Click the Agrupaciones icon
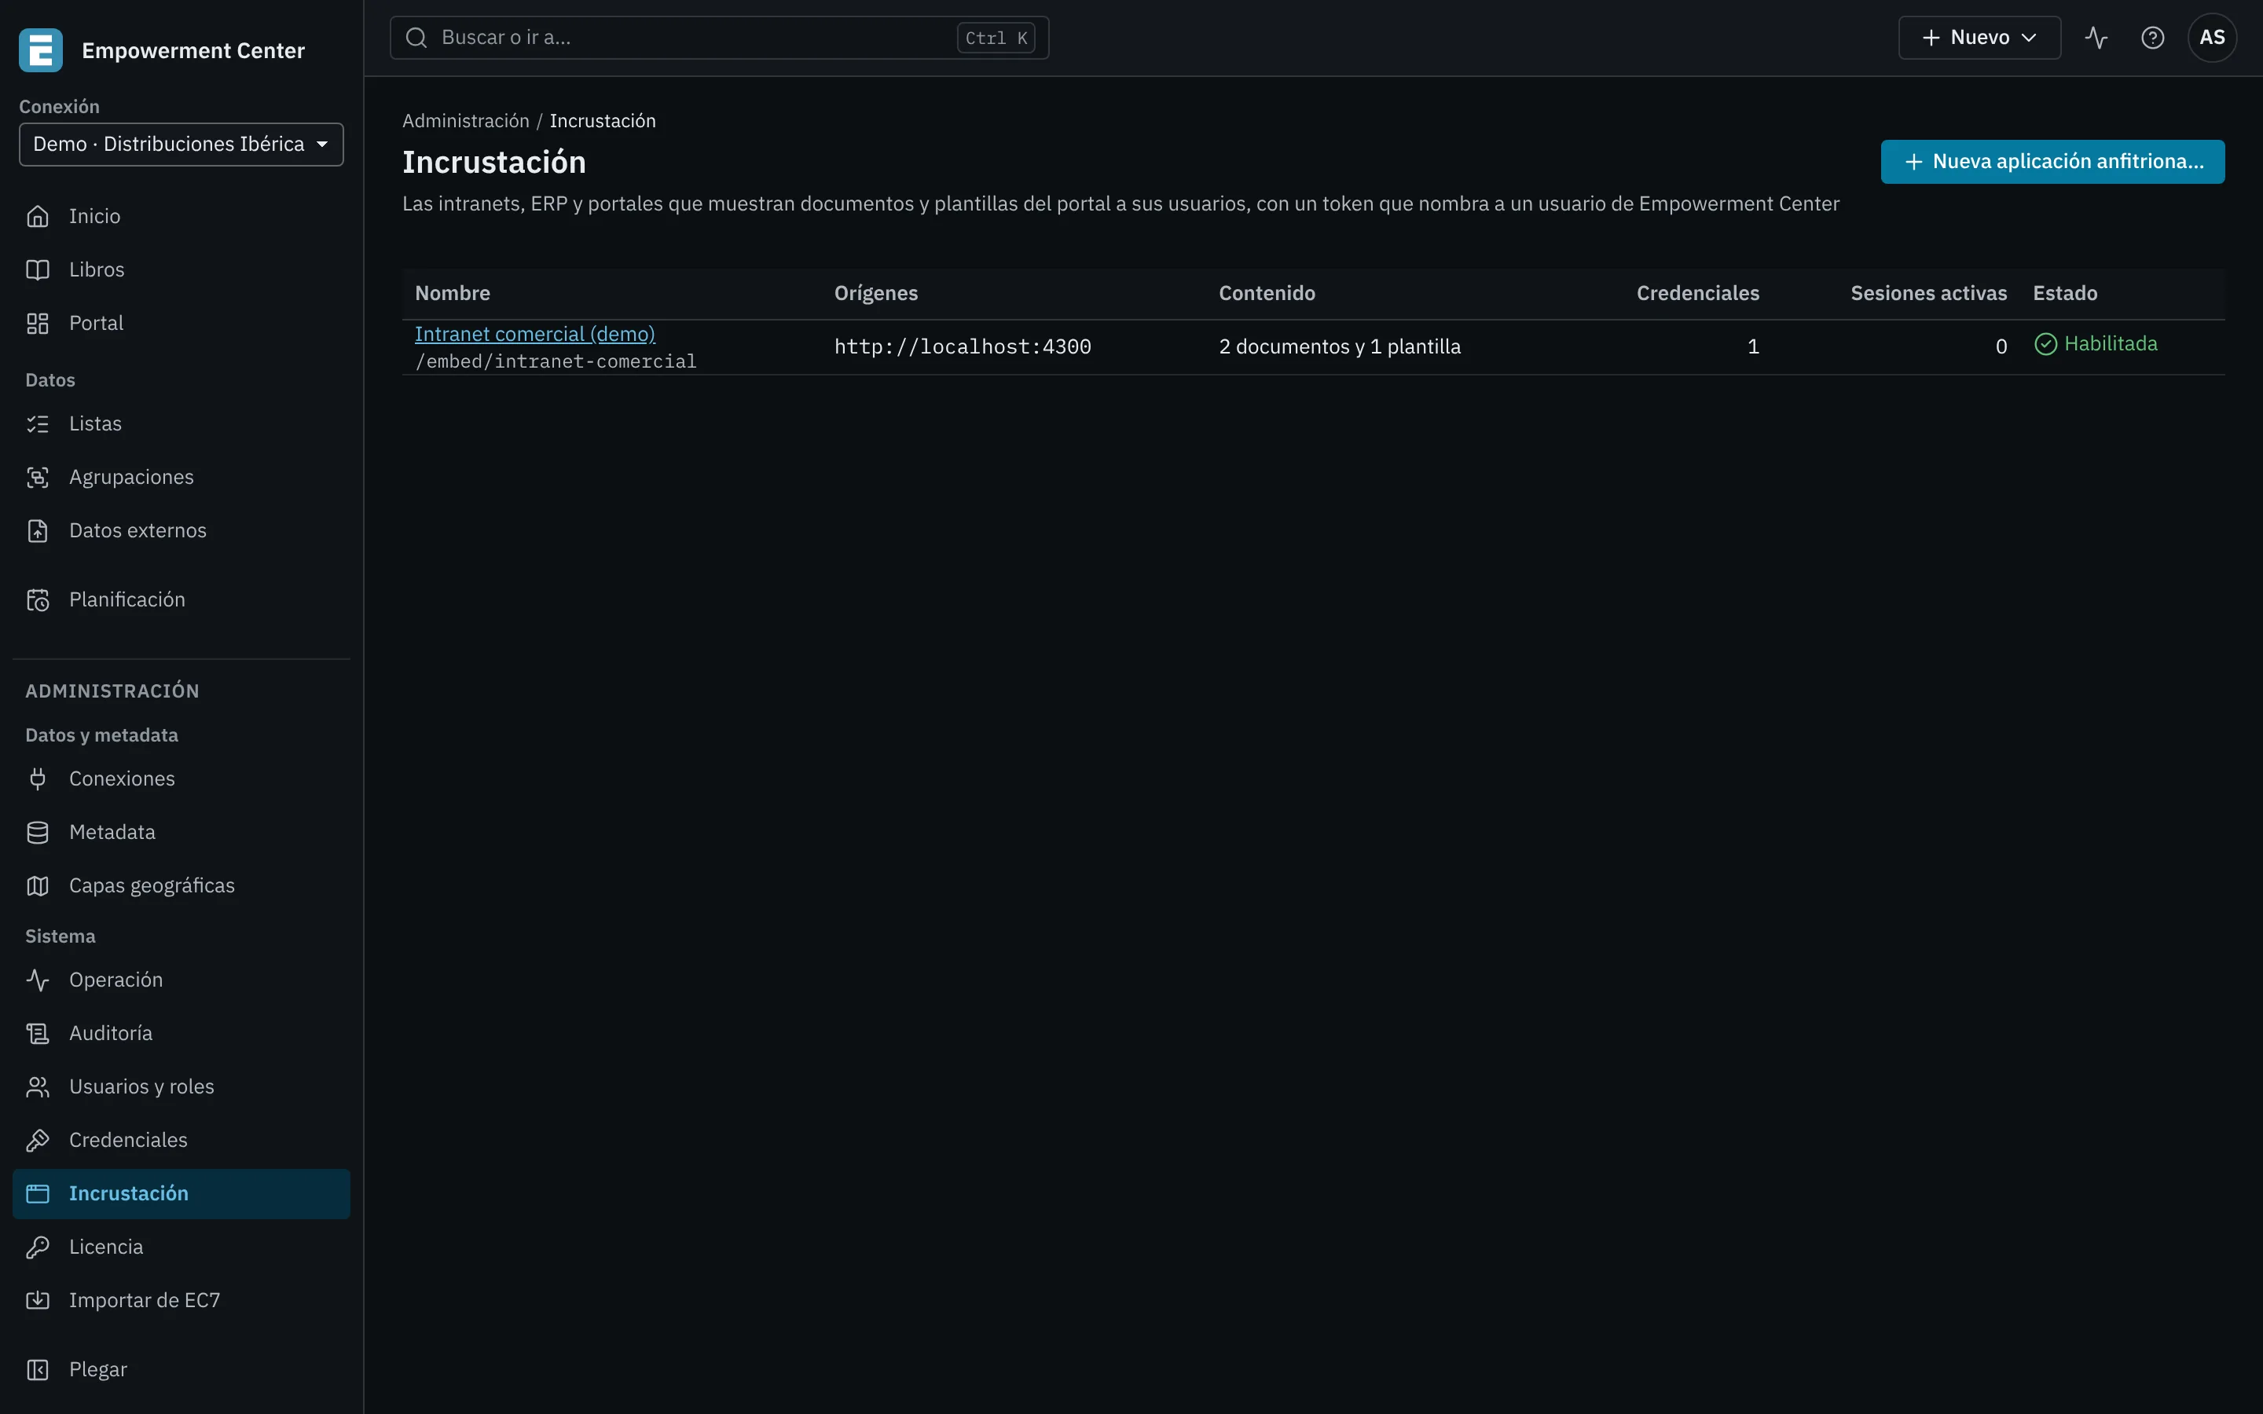Screen dimensions: 2263x1414 coord(38,477)
